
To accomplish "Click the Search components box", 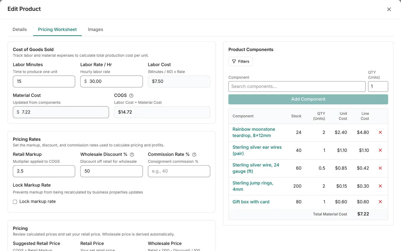I will (x=297, y=86).
